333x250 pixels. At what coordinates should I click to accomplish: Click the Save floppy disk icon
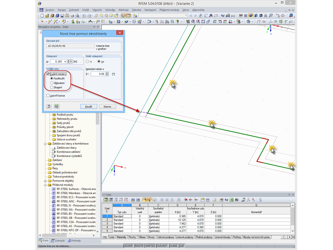[62, 15]
